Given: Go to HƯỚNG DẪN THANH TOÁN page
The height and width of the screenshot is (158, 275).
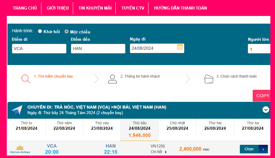Looking at the screenshot, I should pos(181,8).
